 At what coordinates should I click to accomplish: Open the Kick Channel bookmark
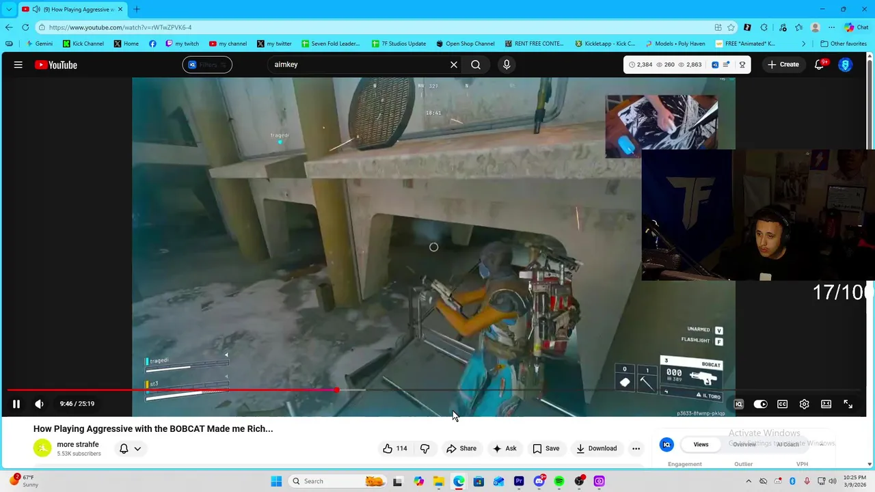tap(83, 44)
